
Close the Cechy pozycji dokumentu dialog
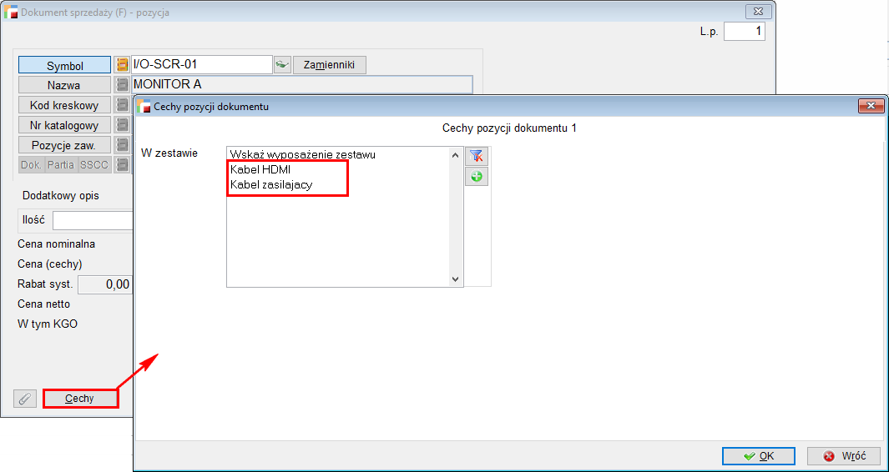871,105
